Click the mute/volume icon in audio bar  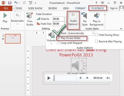coord(108,78)
